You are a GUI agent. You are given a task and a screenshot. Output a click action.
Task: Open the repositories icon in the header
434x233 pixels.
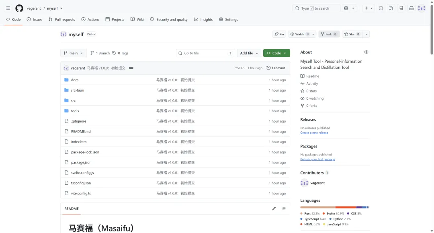[401, 8]
